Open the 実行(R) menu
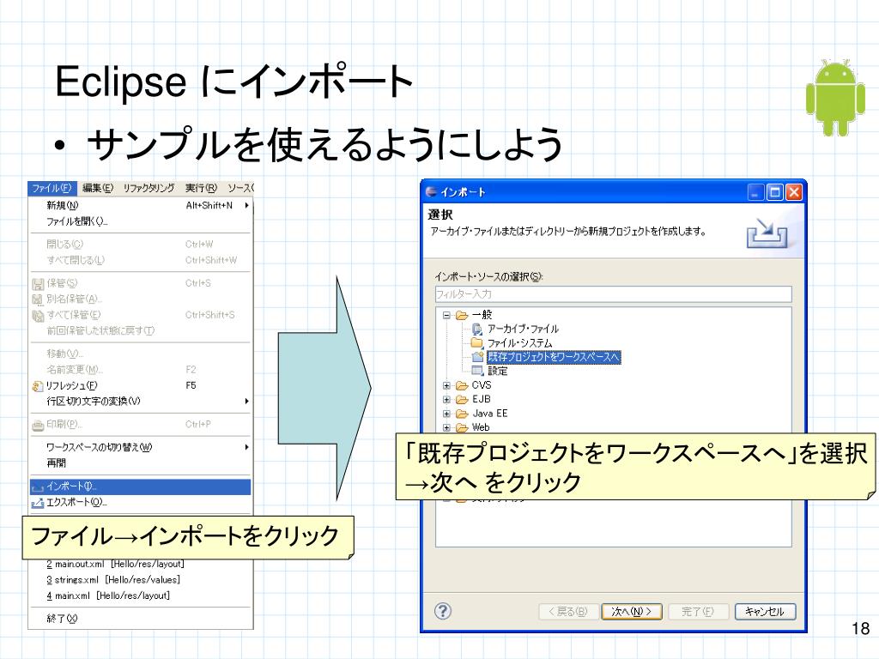This screenshot has height=659, width=879. 201,188
